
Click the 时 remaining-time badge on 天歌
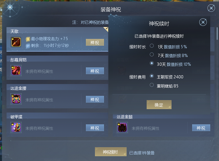tap(28, 46)
